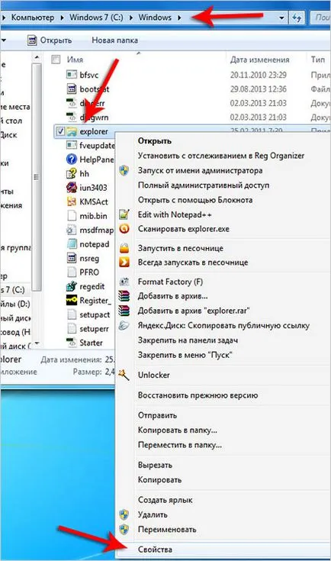This screenshot has width=331, height=561.
Task: Choose Установить с отслеживанием в Reg Organizer
Action: click(223, 156)
